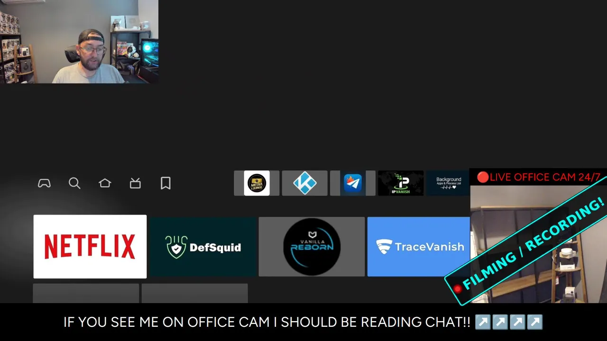Open the TraceVanish app tile
This screenshot has height=341, width=607.
click(419, 247)
